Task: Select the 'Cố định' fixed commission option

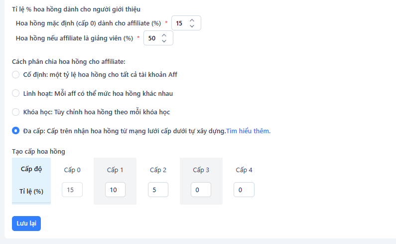Action: [16, 75]
